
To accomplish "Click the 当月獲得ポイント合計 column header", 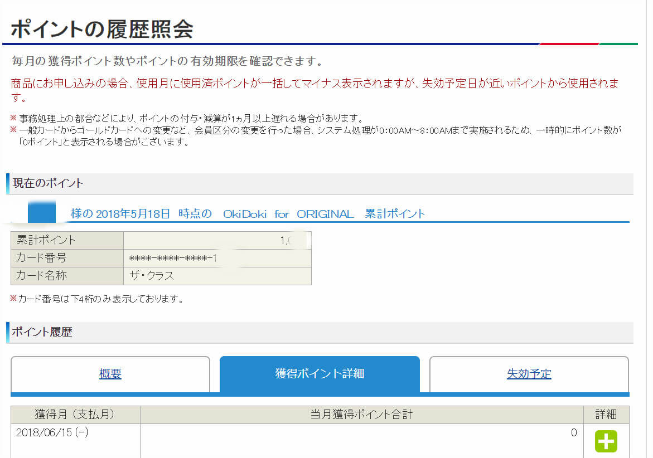I will [x=361, y=415].
